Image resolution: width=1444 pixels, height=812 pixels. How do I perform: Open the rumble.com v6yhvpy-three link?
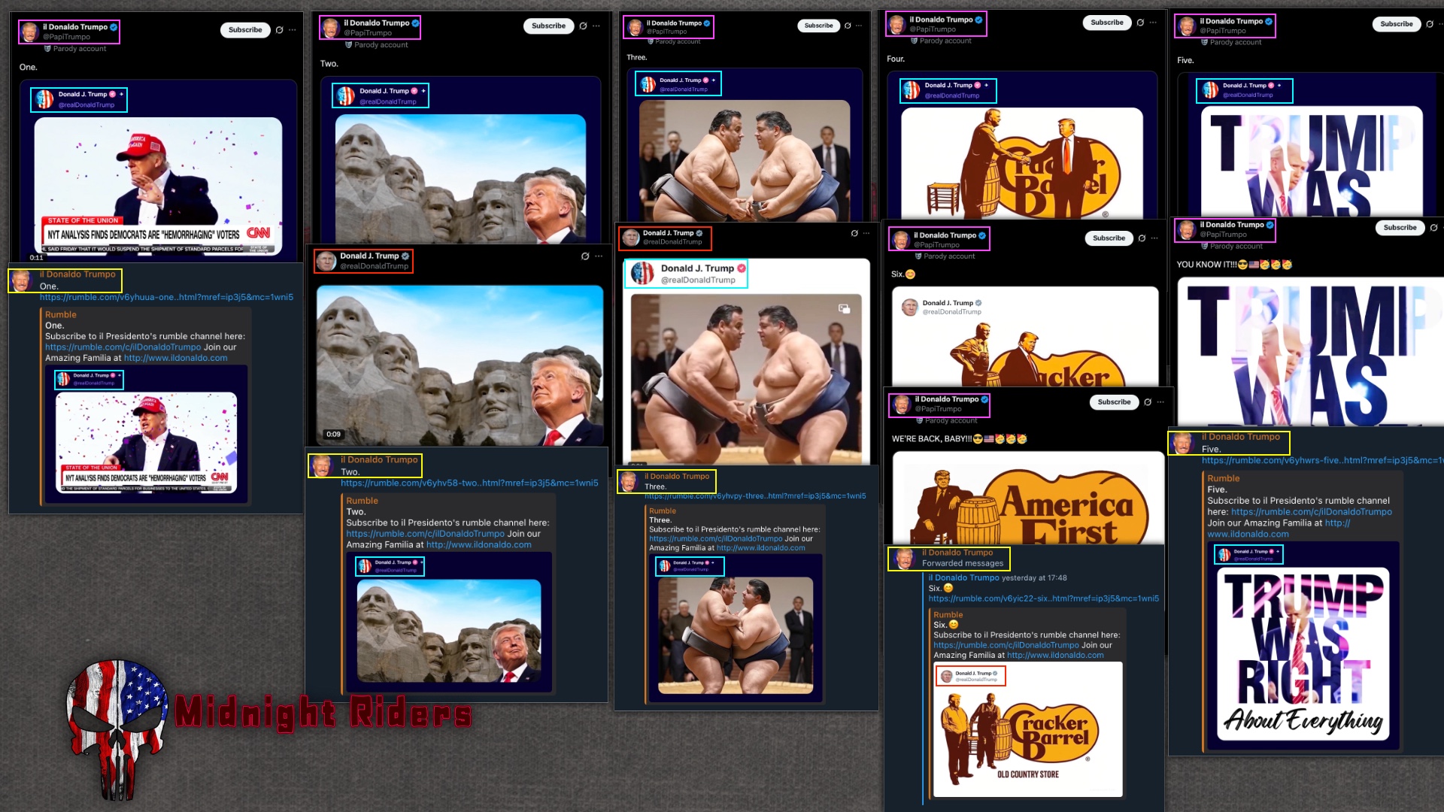click(x=755, y=496)
